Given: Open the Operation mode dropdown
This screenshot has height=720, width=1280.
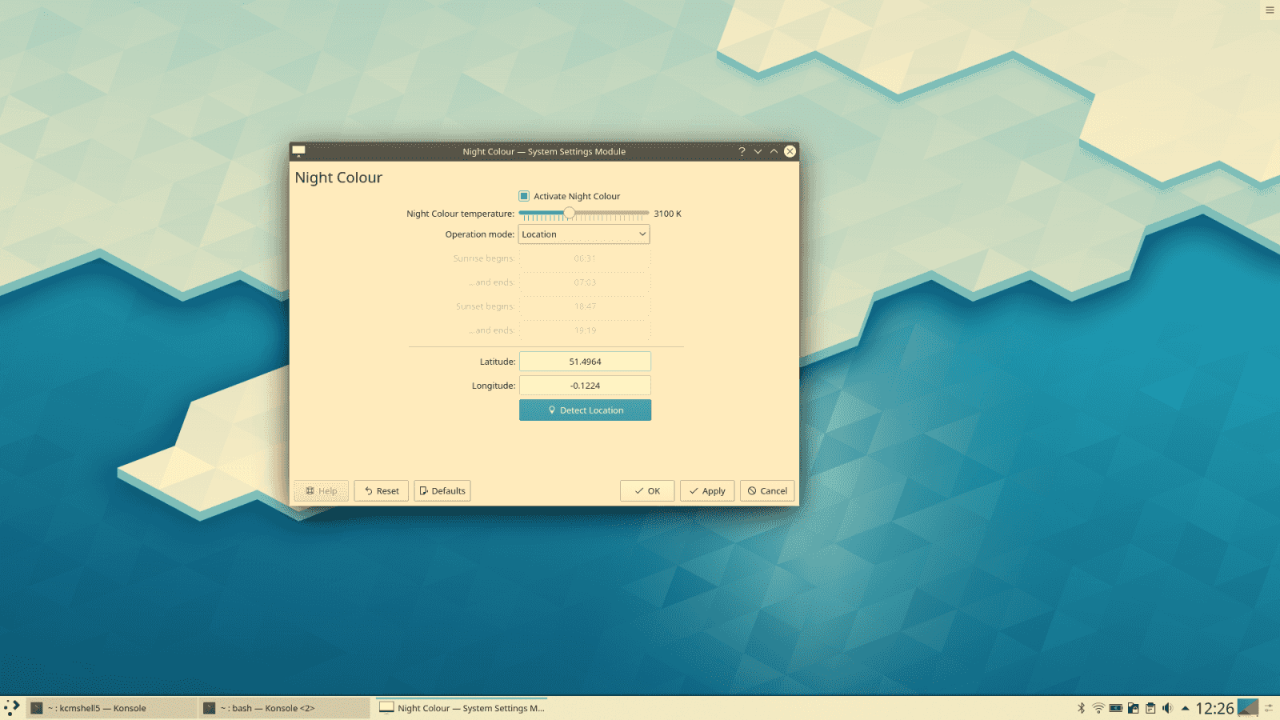Looking at the screenshot, I should pyautogui.click(x=584, y=234).
